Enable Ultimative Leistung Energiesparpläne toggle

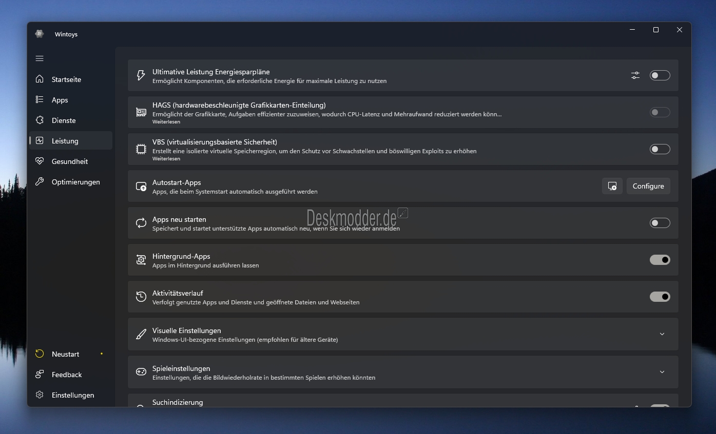click(660, 75)
